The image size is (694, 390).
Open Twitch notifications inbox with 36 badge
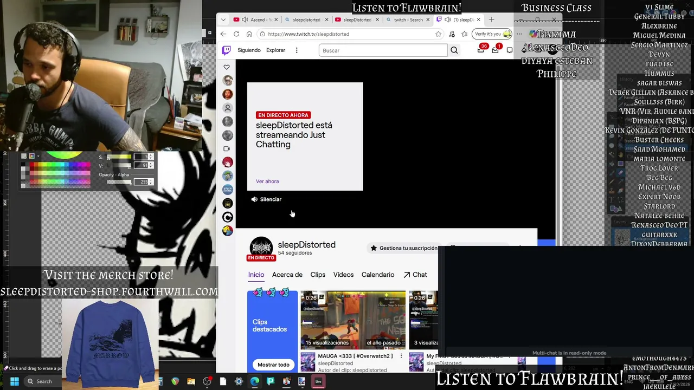(x=481, y=49)
